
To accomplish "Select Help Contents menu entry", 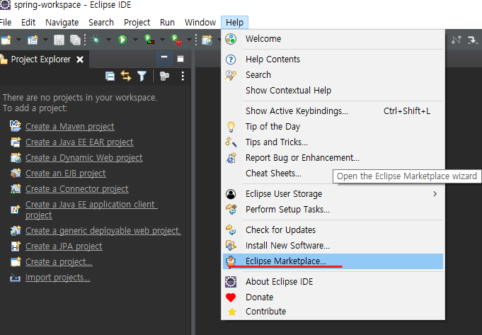I will 333,59.
